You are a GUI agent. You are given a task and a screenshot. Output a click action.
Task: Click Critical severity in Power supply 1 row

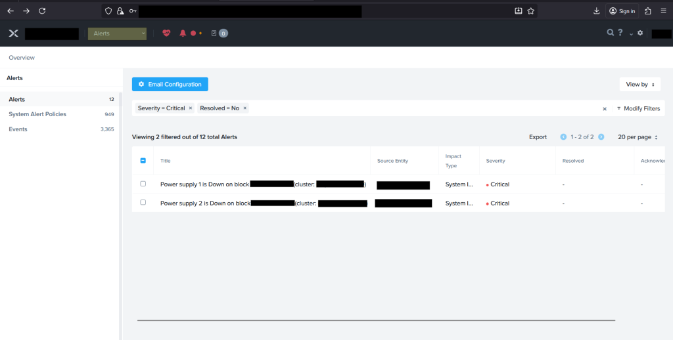click(498, 184)
